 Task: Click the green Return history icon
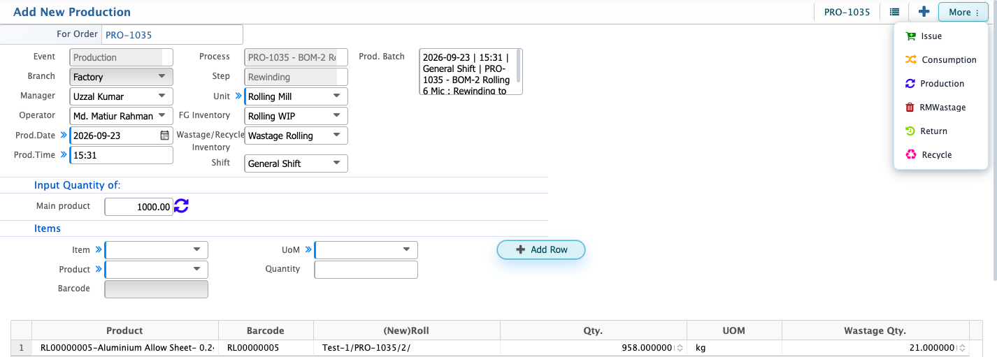(x=910, y=131)
